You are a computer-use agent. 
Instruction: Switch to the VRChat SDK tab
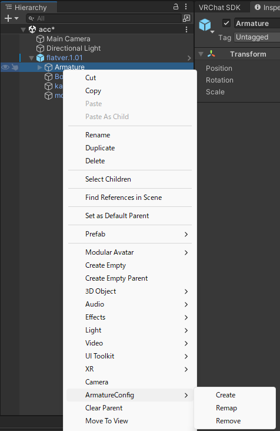[x=219, y=8]
